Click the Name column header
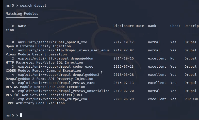 22,26
